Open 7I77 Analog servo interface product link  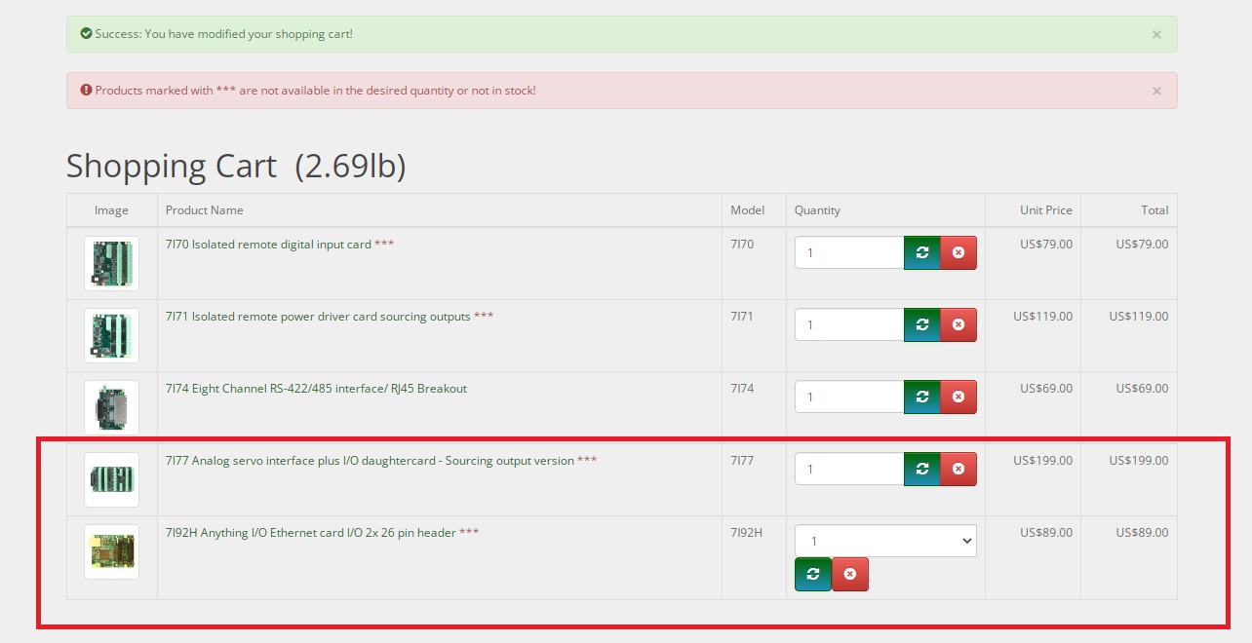[x=370, y=461]
